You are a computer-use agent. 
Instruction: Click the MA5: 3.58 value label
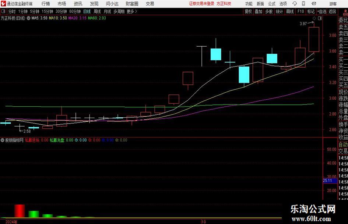pyautogui.click(x=39, y=18)
